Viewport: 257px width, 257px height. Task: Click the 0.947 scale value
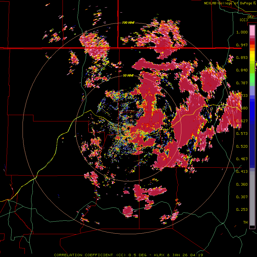pyautogui.click(x=242, y=45)
